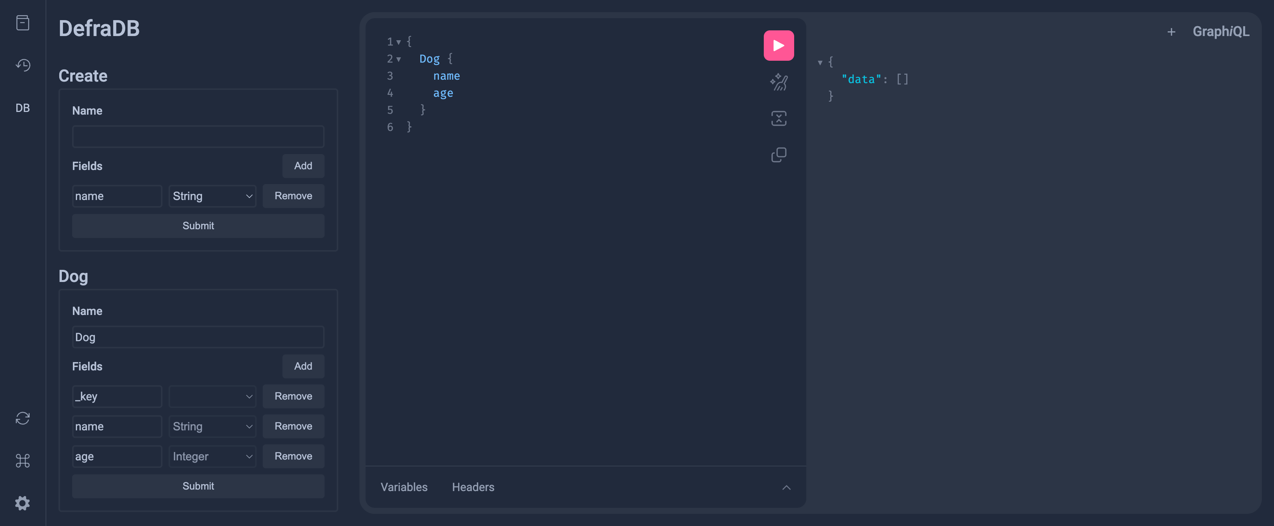This screenshot has height=526, width=1274.
Task: Collapse line 1 fold arrow in editor
Action: click(399, 43)
